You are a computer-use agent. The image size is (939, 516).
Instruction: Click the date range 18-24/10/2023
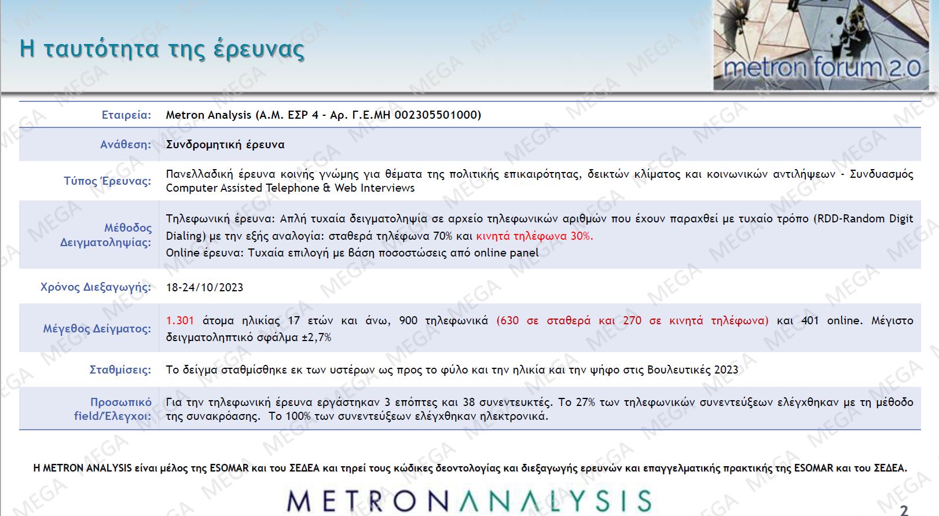pyautogui.click(x=204, y=287)
